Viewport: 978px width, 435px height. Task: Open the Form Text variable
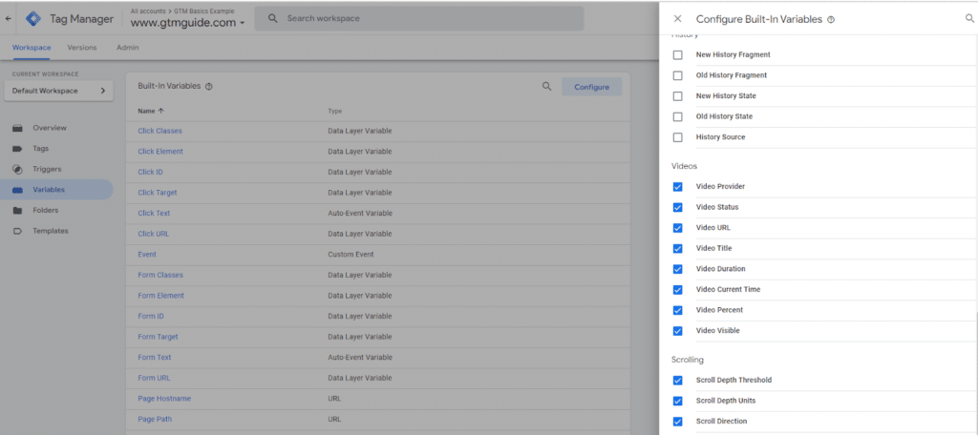coord(155,357)
